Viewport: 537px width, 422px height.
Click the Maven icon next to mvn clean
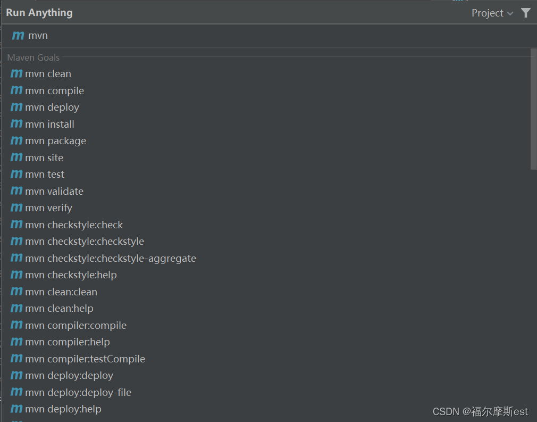click(x=16, y=73)
